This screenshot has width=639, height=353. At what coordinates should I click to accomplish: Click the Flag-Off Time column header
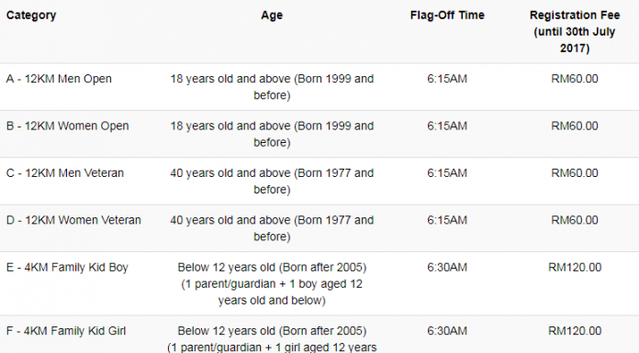(x=447, y=16)
